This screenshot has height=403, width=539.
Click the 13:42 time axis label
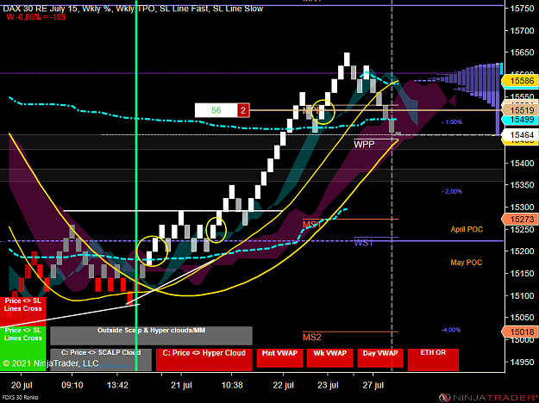tap(117, 385)
